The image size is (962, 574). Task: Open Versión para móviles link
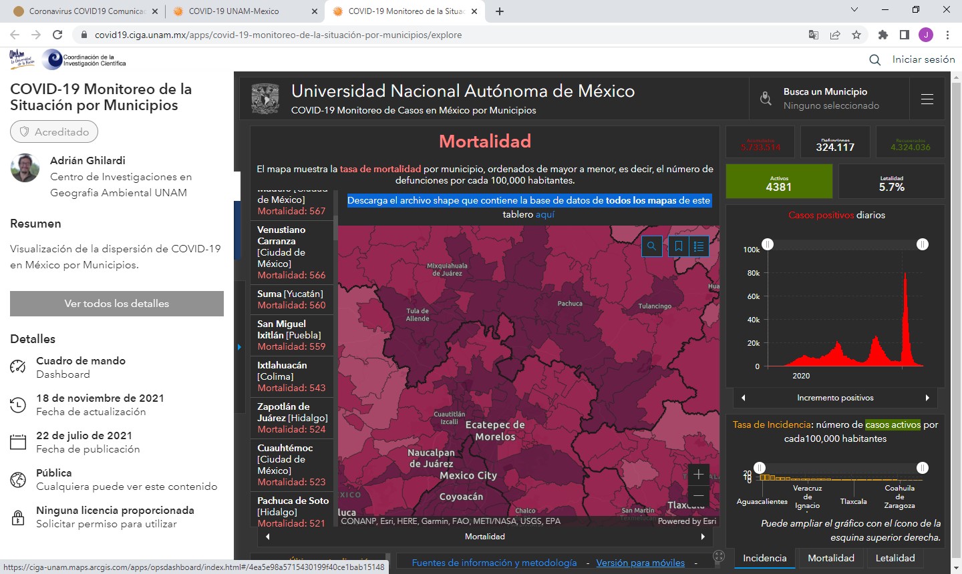pyautogui.click(x=641, y=563)
